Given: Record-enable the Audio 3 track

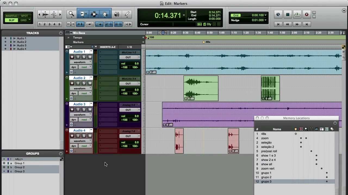Looking at the screenshot, I should 72,109.
